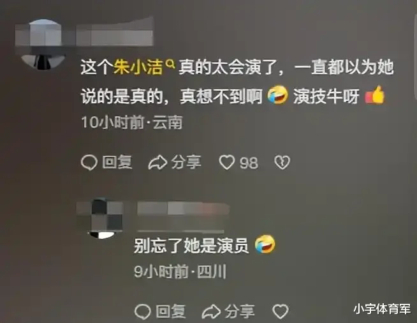417x323 pixels.
Task: Tap 回复 text under the Yunnan comment
Action: (x=117, y=162)
